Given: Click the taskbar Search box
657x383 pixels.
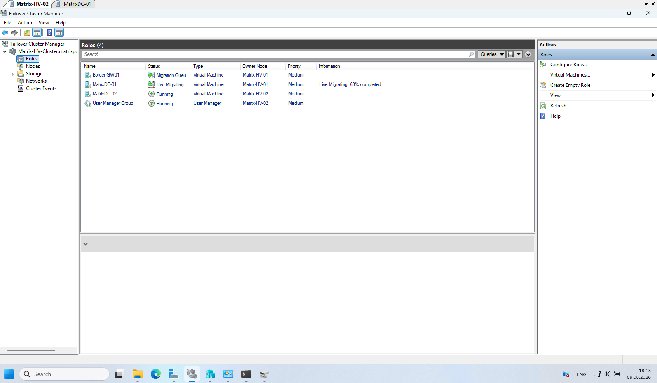Looking at the screenshot, I should pos(64,374).
